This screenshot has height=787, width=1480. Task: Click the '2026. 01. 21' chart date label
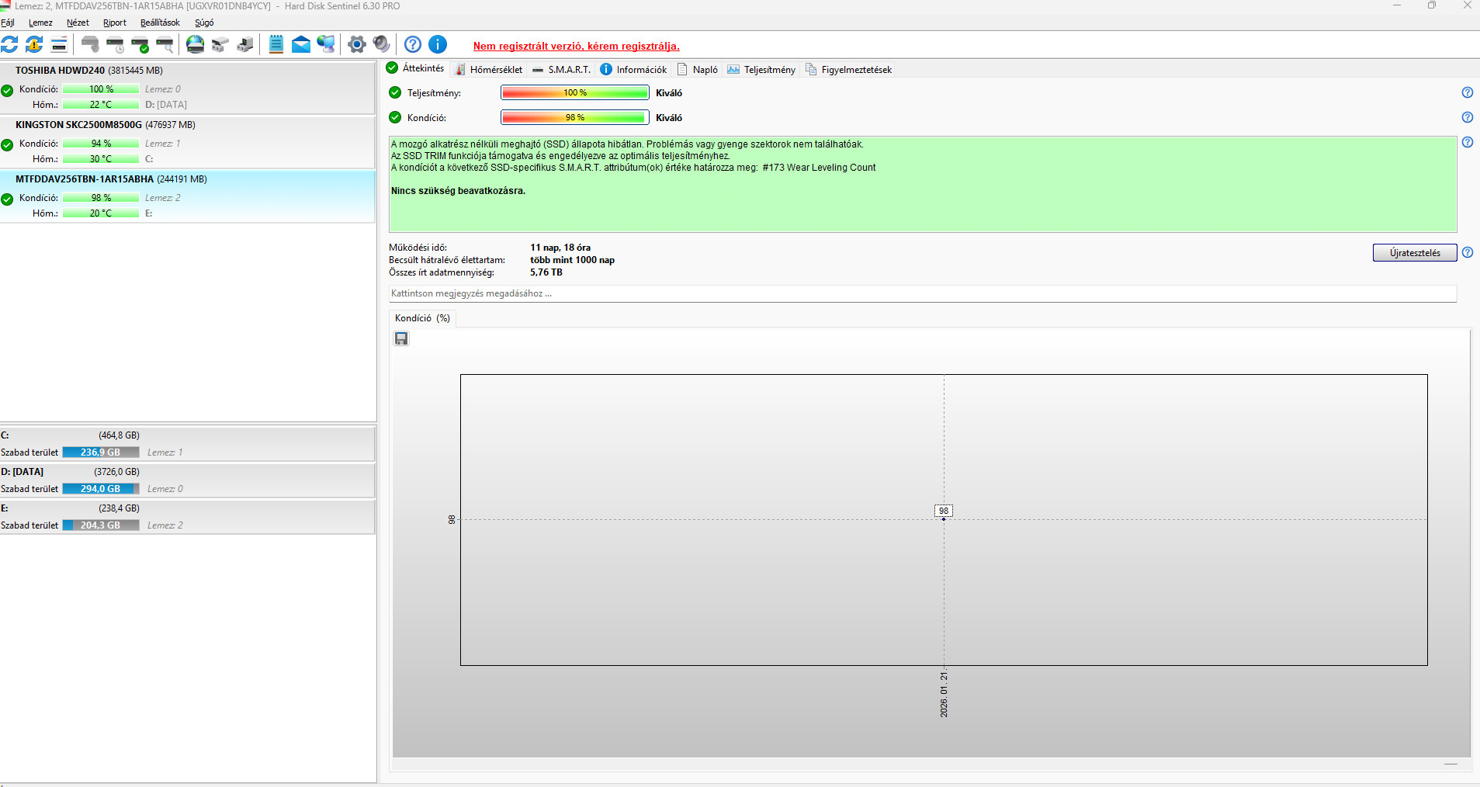(944, 695)
